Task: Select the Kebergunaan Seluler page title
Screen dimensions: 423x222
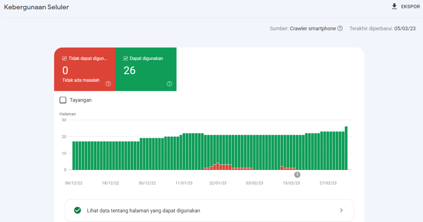Action: [36, 7]
